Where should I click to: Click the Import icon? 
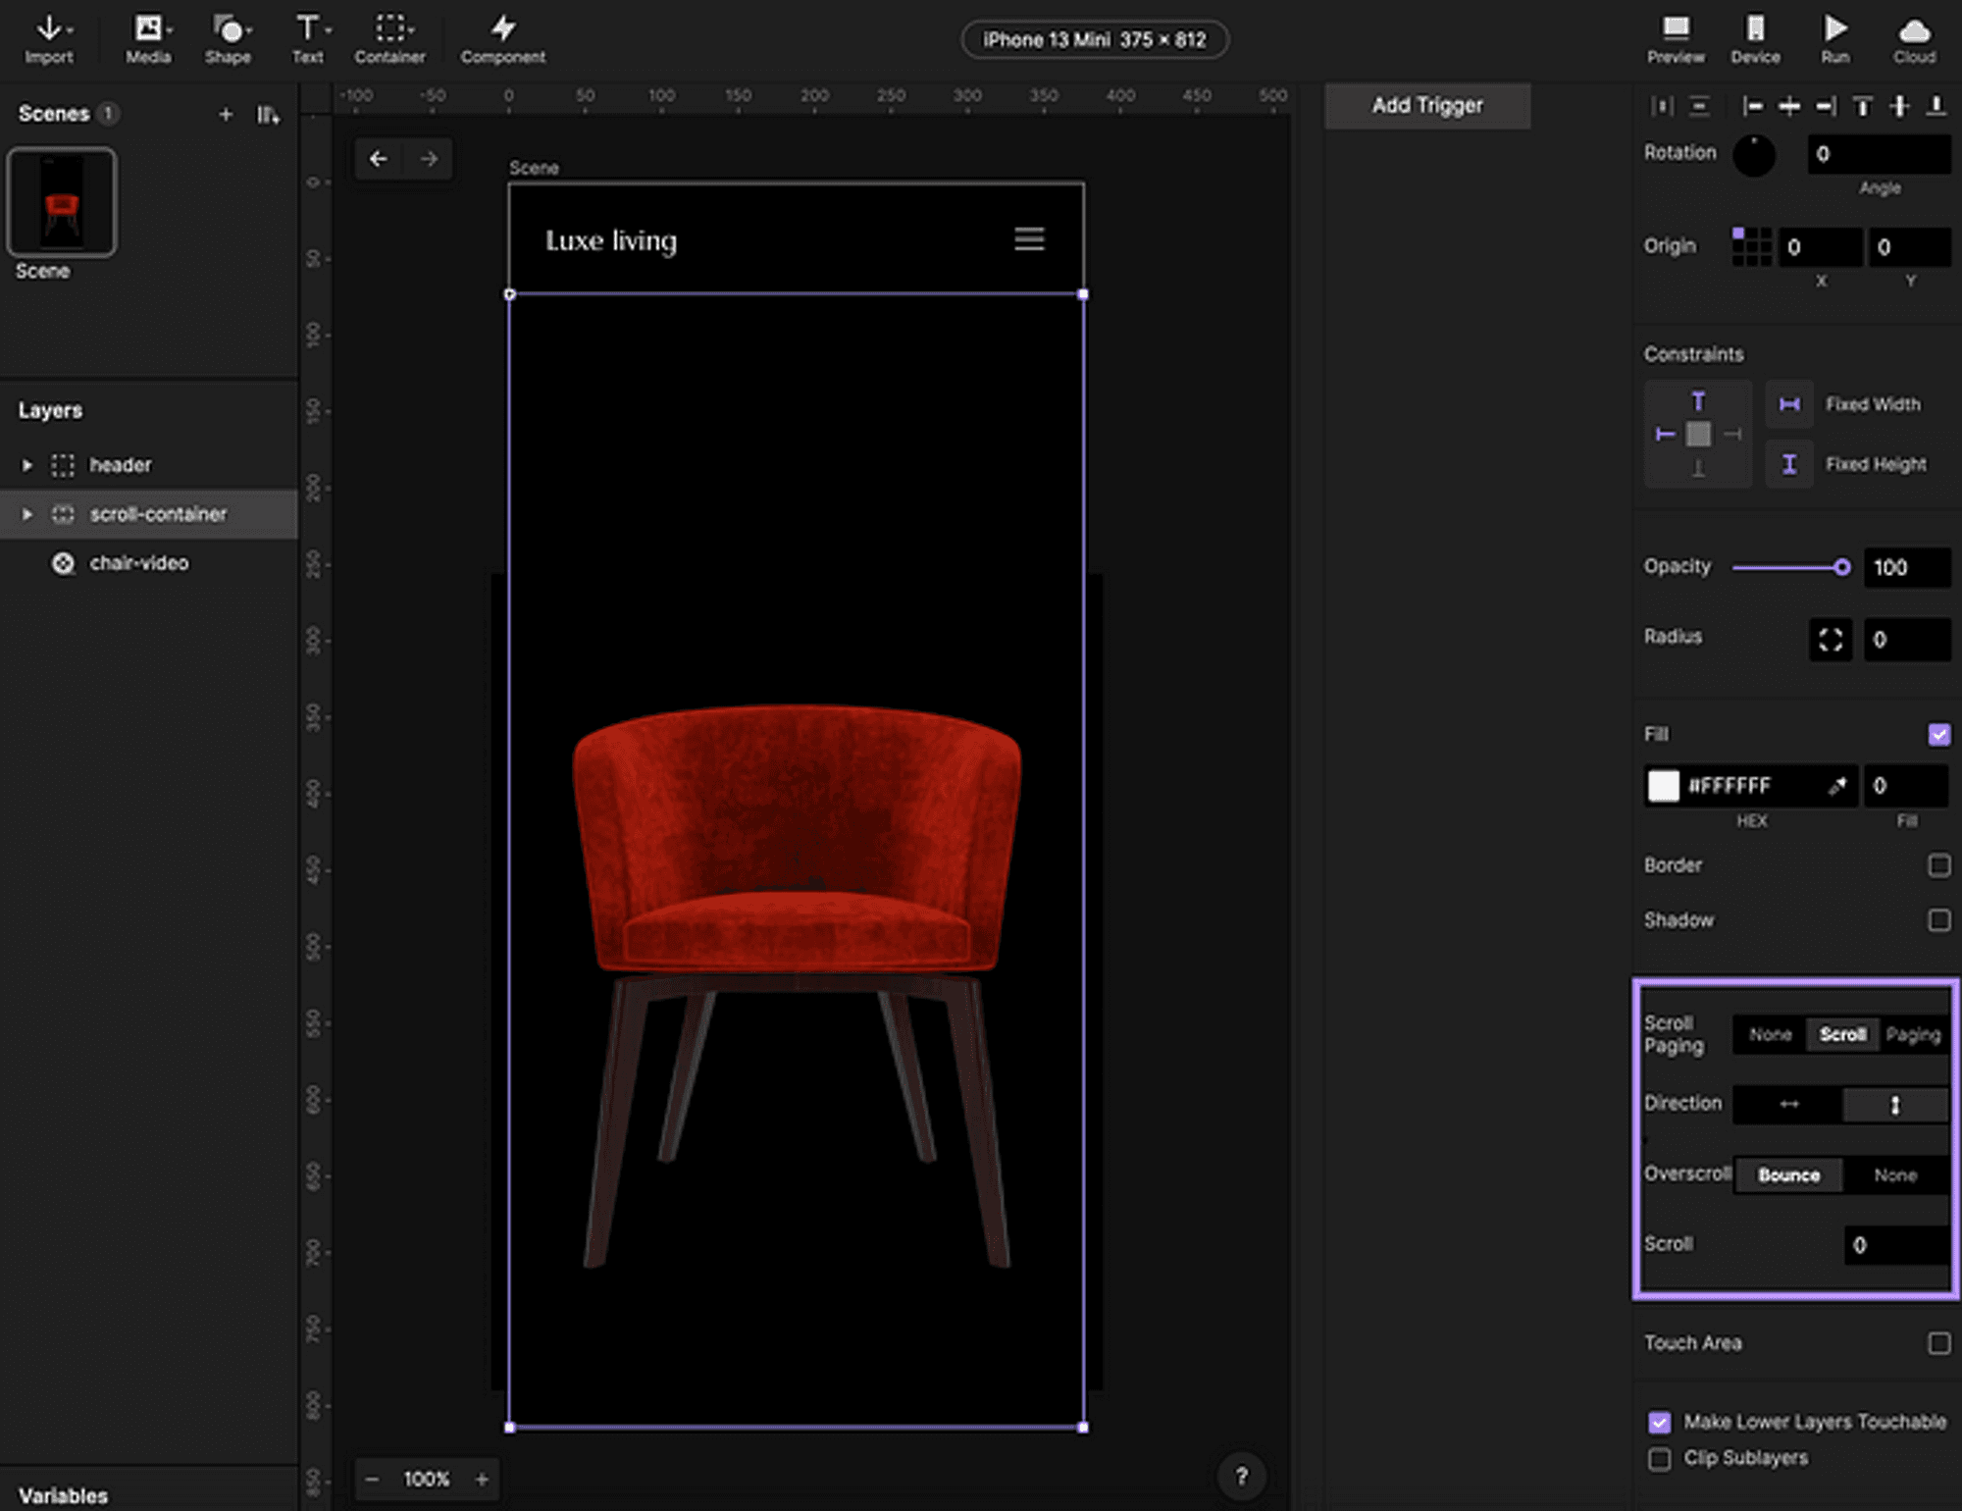coord(48,39)
